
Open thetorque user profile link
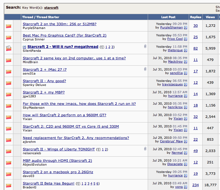[x=175, y=50]
